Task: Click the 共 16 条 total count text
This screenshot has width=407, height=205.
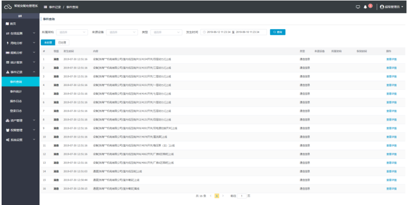Action: (201, 196)
